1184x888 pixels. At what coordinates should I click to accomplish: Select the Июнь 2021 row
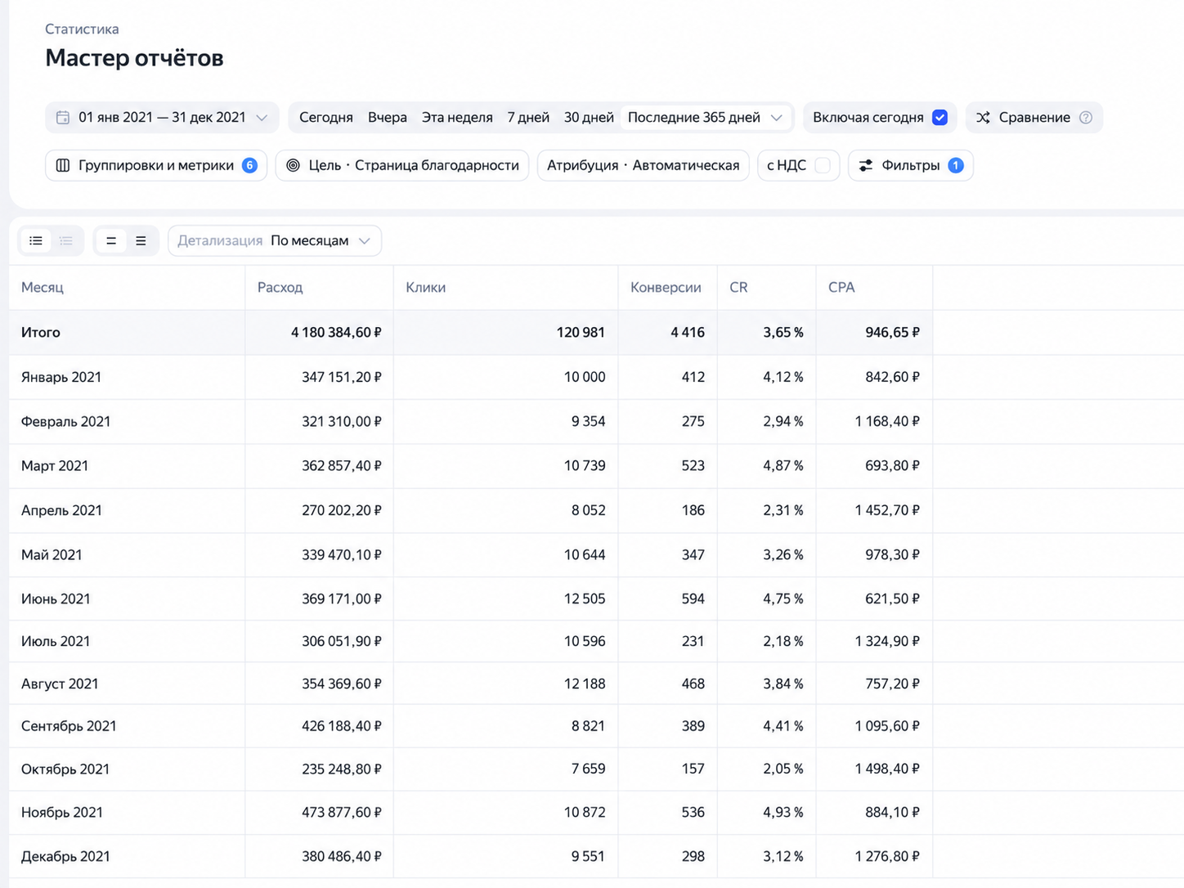[x=470, y=599]
